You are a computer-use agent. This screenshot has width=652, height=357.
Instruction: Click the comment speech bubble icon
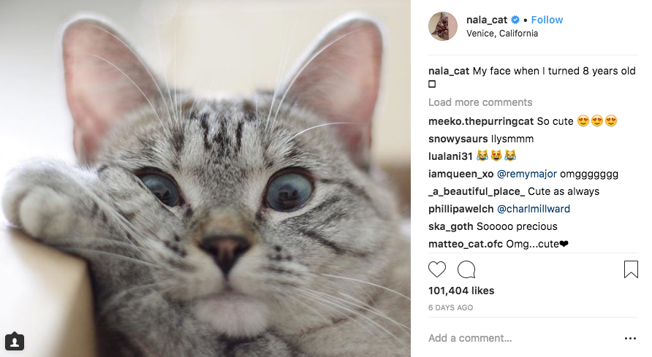click(466, 269)
